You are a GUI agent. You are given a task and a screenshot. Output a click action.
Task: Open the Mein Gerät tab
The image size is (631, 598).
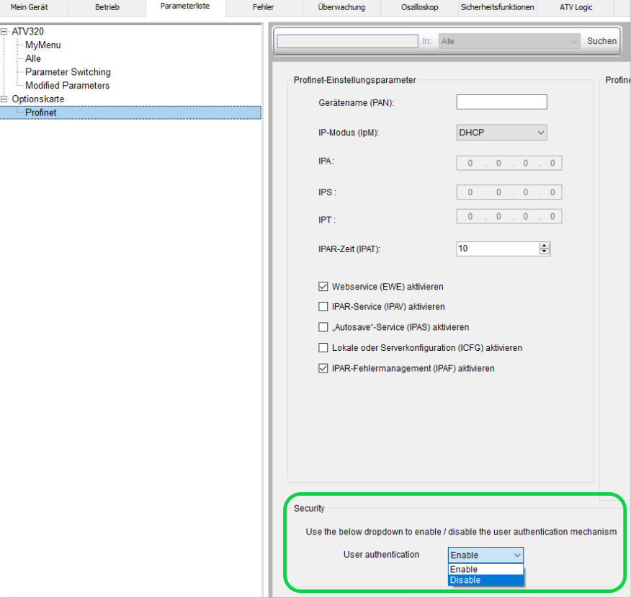point(30,7)
